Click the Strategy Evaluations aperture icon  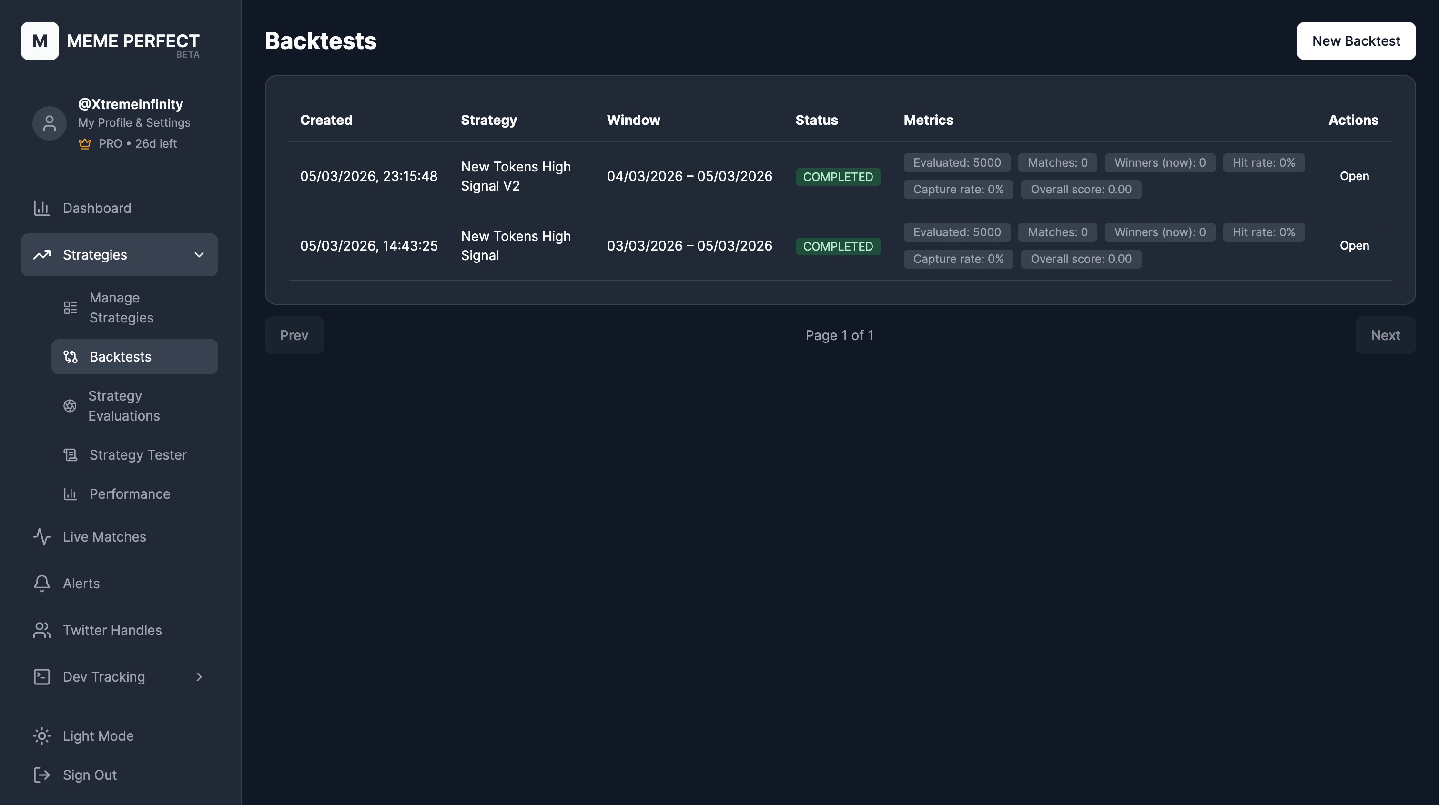click(69, 406)
